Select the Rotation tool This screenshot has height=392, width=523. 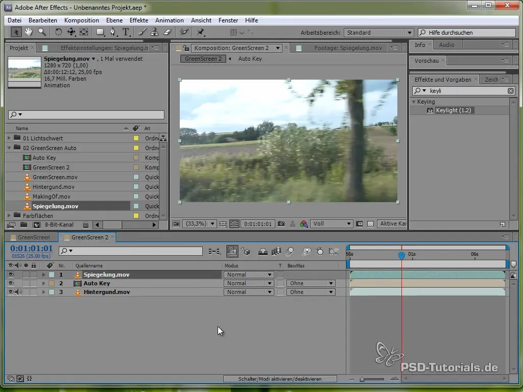(x=58, y=32)
